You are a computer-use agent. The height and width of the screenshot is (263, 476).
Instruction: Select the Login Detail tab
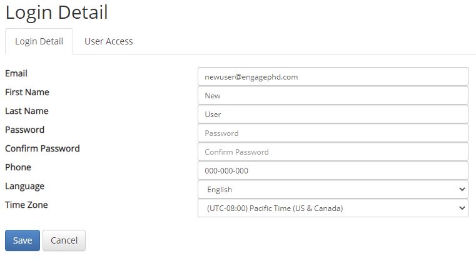(x=39, y=41)
